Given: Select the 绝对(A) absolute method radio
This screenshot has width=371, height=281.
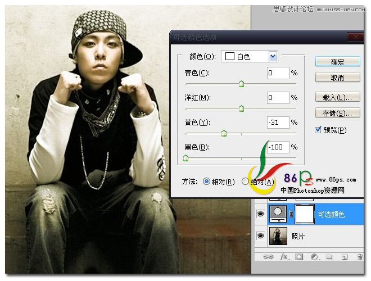Looking at the screenshot, I should pyautogui.click(x=245, y=182).
